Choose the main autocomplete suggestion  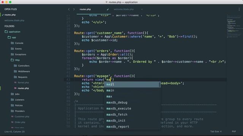pos(132,90)
